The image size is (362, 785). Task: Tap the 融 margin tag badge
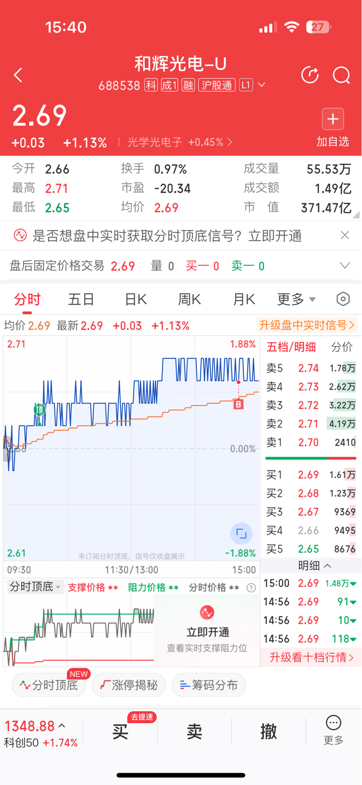tap(188, 85)
